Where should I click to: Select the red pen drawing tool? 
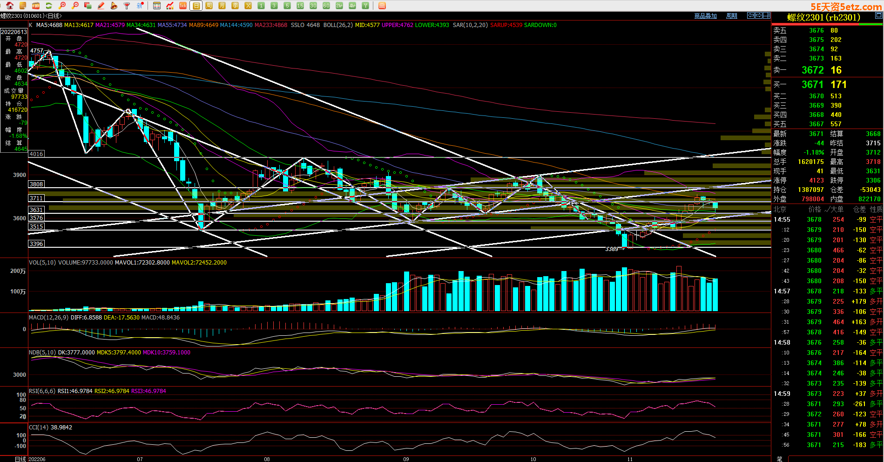pyautogui.click(x=101, y=6)
